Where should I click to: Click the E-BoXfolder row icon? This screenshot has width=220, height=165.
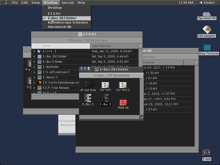click(x=39, y=67)
